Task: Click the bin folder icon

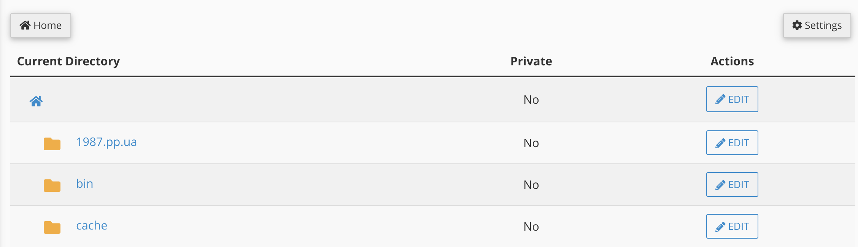Action: click(52, 185)
